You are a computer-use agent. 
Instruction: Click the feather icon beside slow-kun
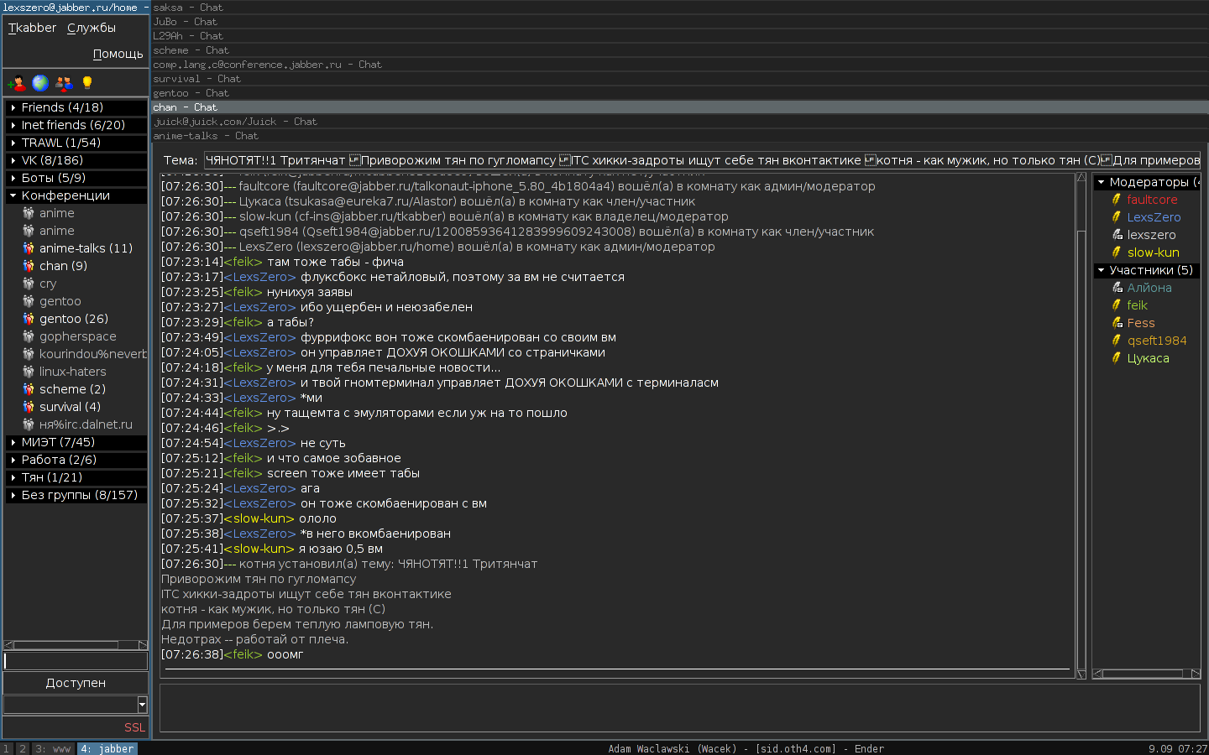click(x=1117, y=253)
